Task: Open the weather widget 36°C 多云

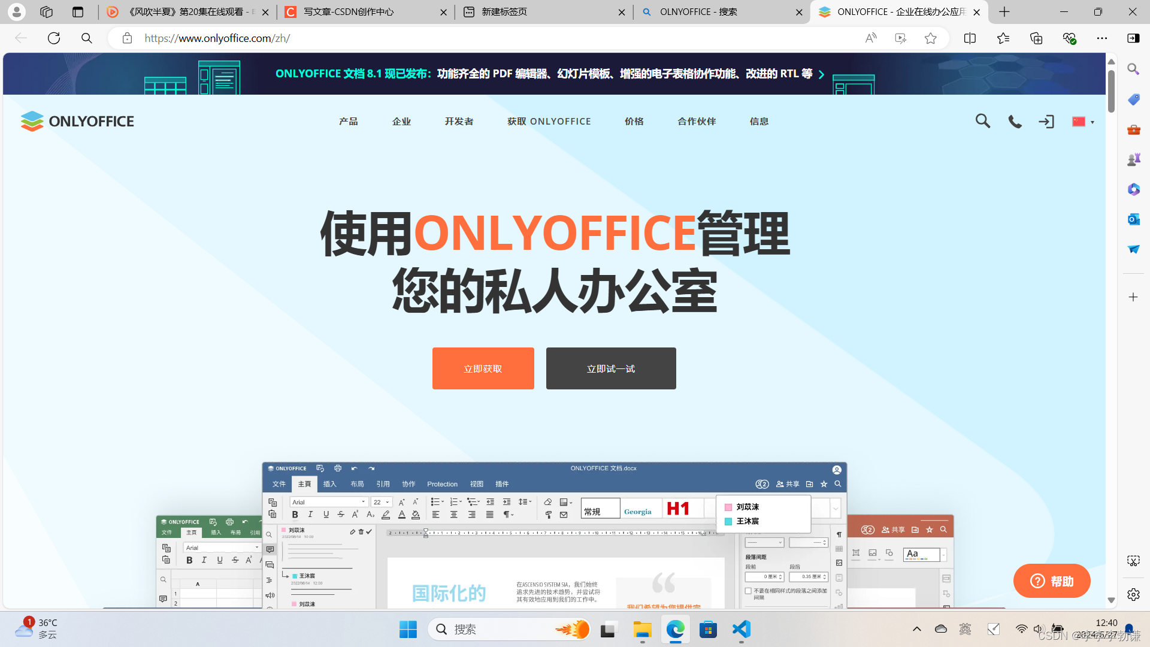Action: 37,628
